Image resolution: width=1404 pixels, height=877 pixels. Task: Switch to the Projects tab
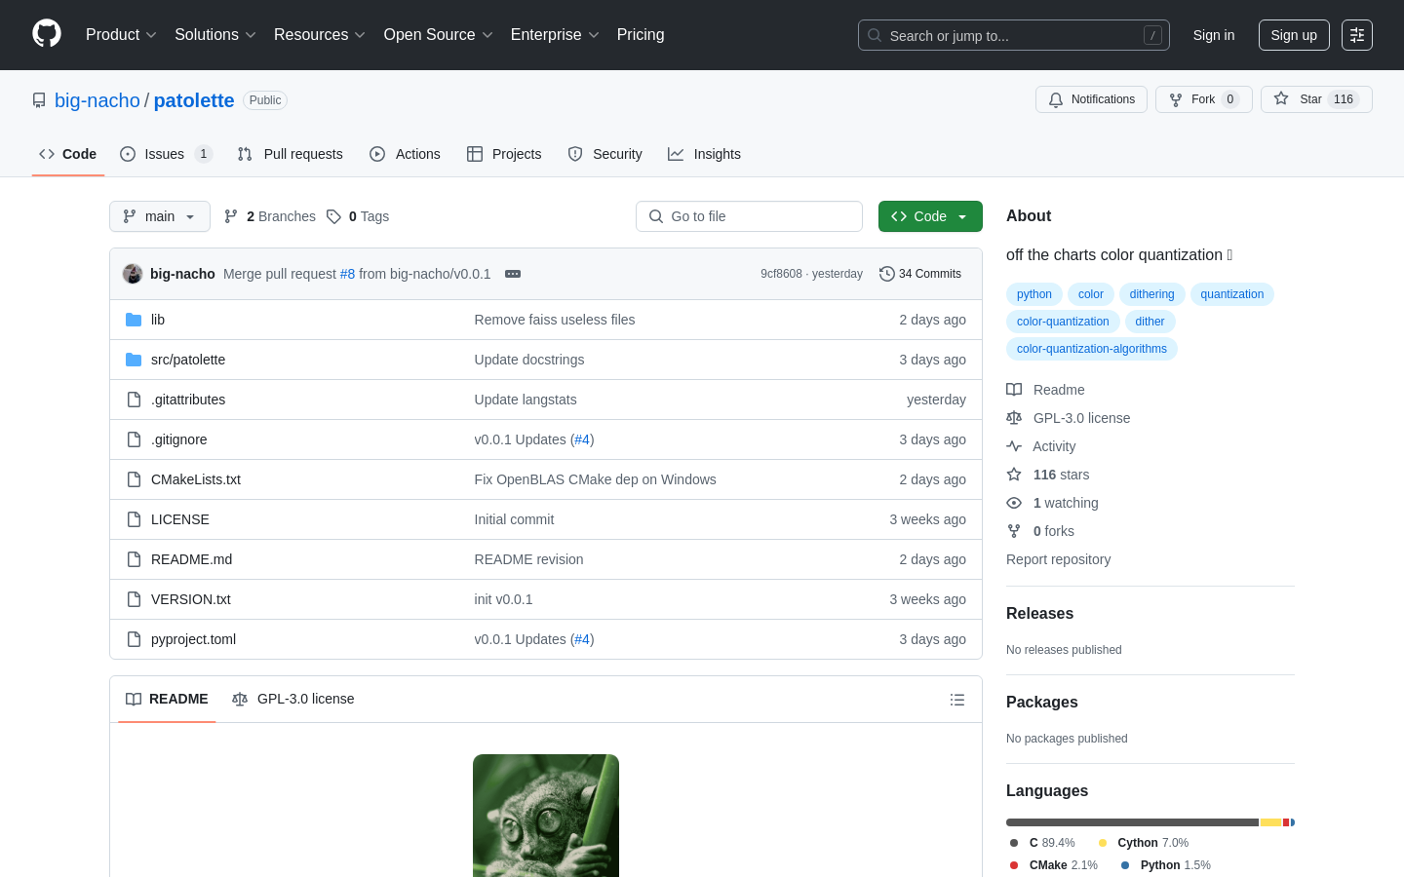(x=504, y=154)
